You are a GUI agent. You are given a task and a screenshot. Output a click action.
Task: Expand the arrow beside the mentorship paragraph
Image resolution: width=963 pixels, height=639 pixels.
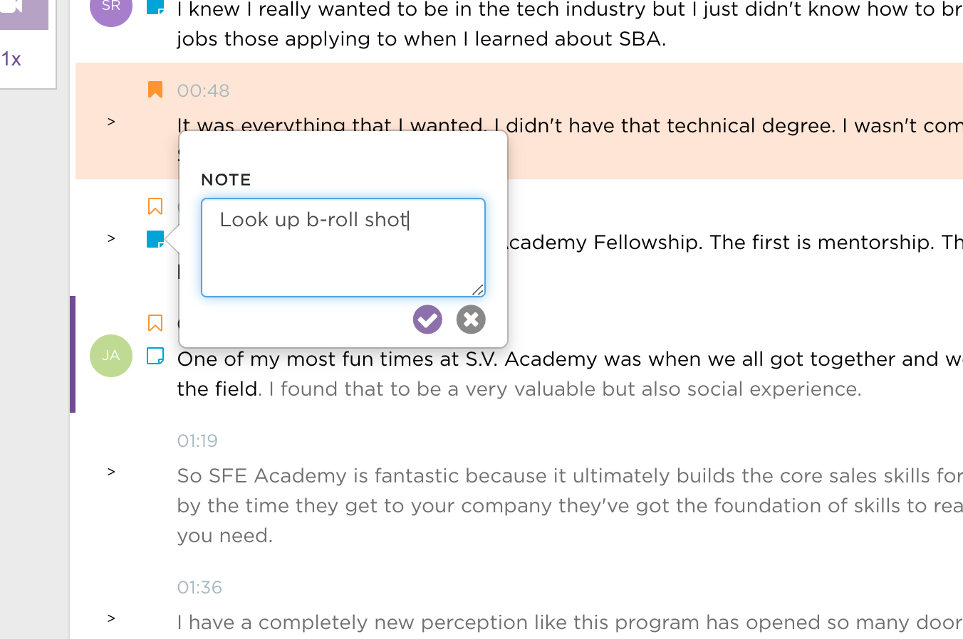(x=111, y=238)
